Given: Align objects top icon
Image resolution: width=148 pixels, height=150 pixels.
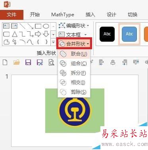Looking at the screenshot, I should pos(136,62).
